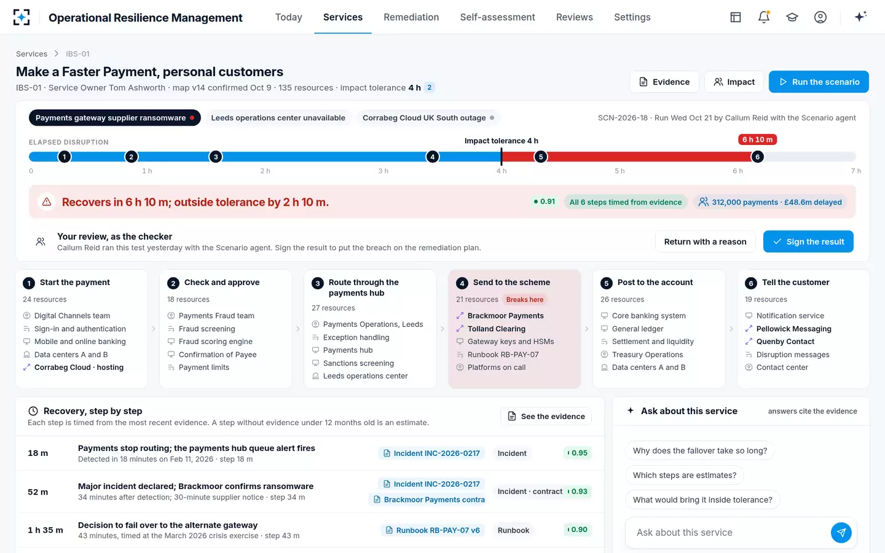885x553 pixels.
Task: Select the Leeds operations center unavailable scenario
Action: pos(278,118)
